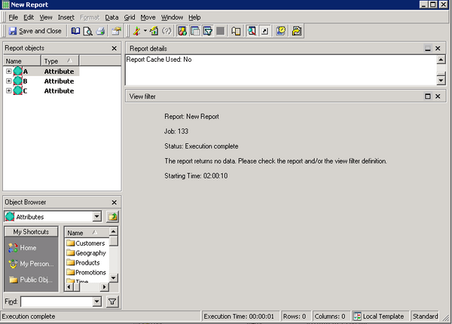Image resolution: width=452 pixels, height=324 pixels.
Task: Close the Report objects panel
Action: [114, 47]
